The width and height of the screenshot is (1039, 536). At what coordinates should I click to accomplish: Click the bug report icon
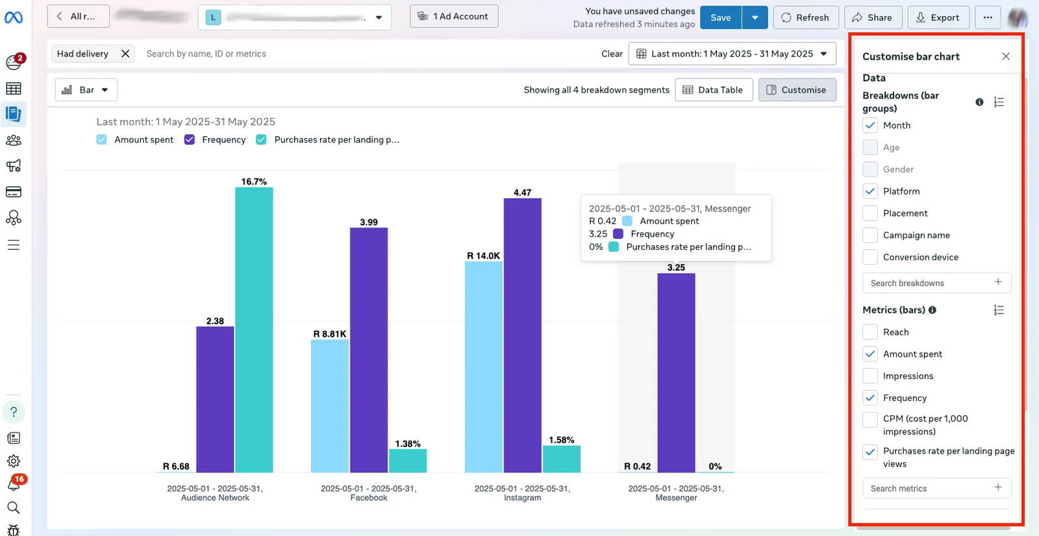14,530
